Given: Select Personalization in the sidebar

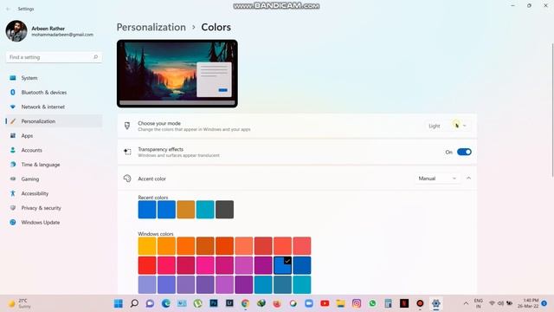Looking at the screenshot, I should pos(54,121).
